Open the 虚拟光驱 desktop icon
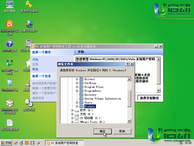Screen dimensions: 194x146 [29, 105]
